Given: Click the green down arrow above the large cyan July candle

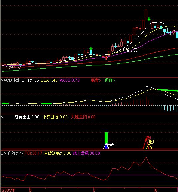Looking at the screenshot, I should [x=91, y=48].
